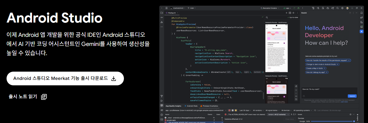Open the Project folder tool window

tap(162, 13)
